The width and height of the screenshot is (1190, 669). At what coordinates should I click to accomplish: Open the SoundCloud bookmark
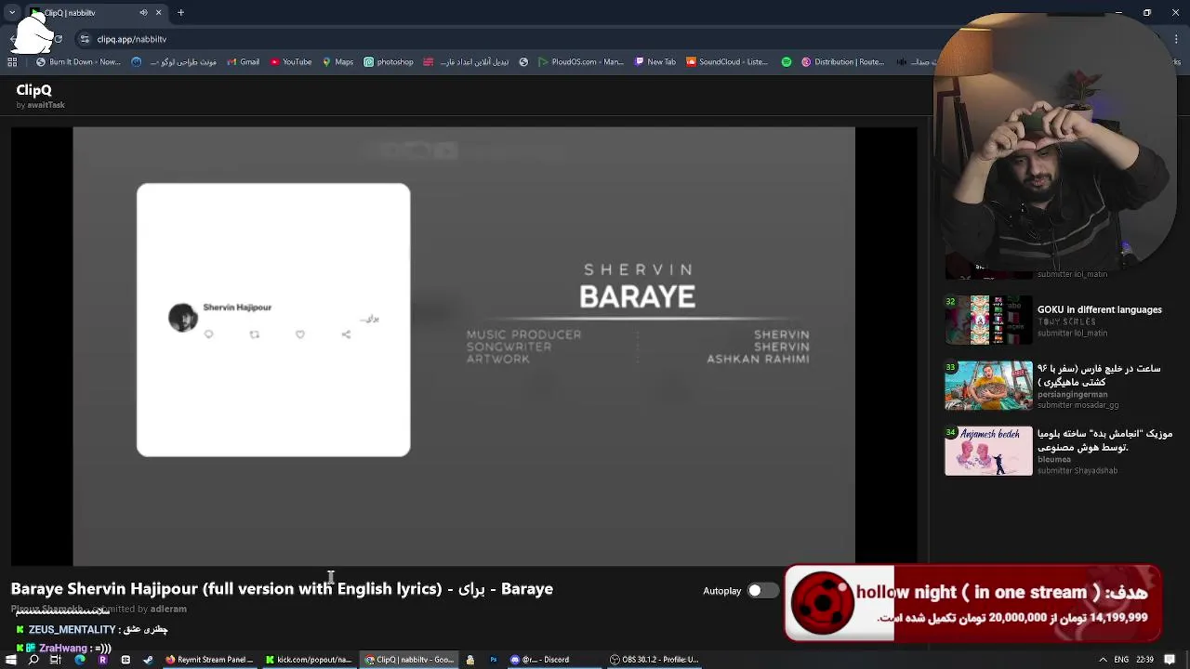[727, 62]
